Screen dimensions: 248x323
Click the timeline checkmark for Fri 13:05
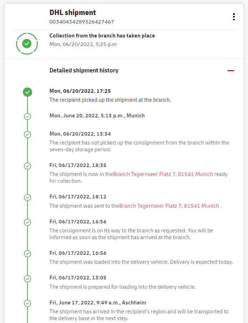(x=27, y=278)
